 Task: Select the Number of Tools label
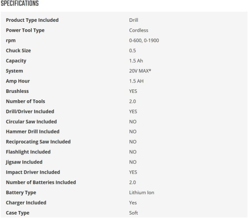click(x=25, y=101)
